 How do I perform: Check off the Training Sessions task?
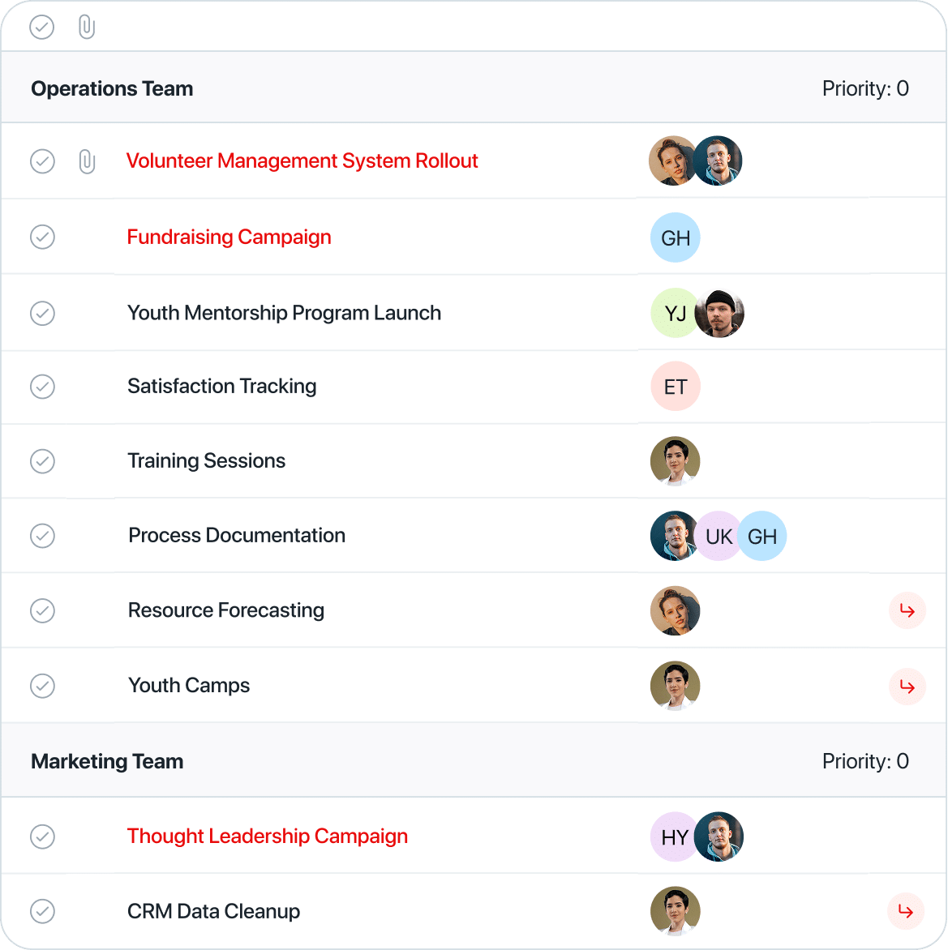tap(42, 461)
